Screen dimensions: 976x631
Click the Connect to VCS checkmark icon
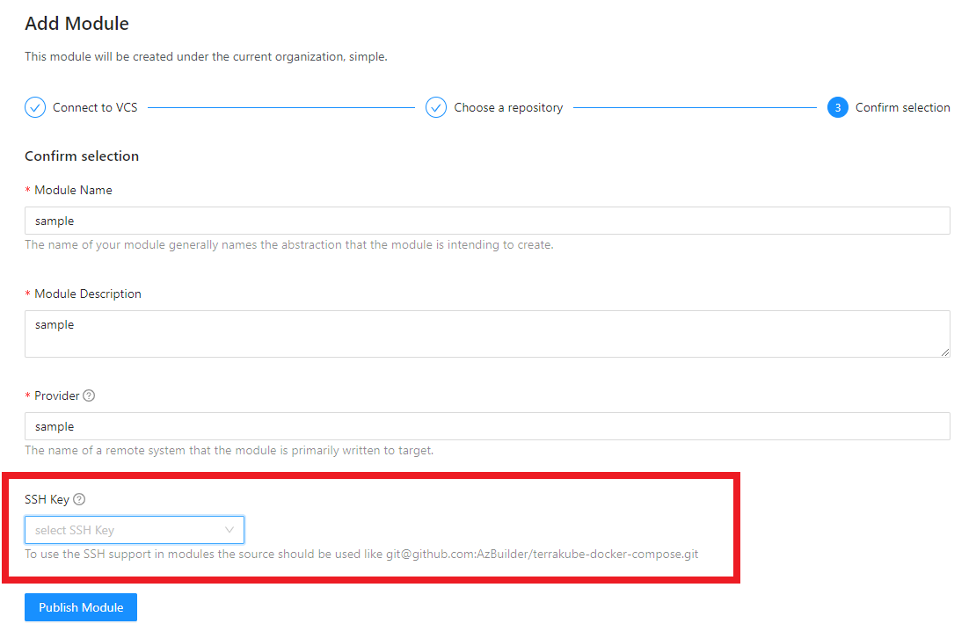[x=35, y=107]
